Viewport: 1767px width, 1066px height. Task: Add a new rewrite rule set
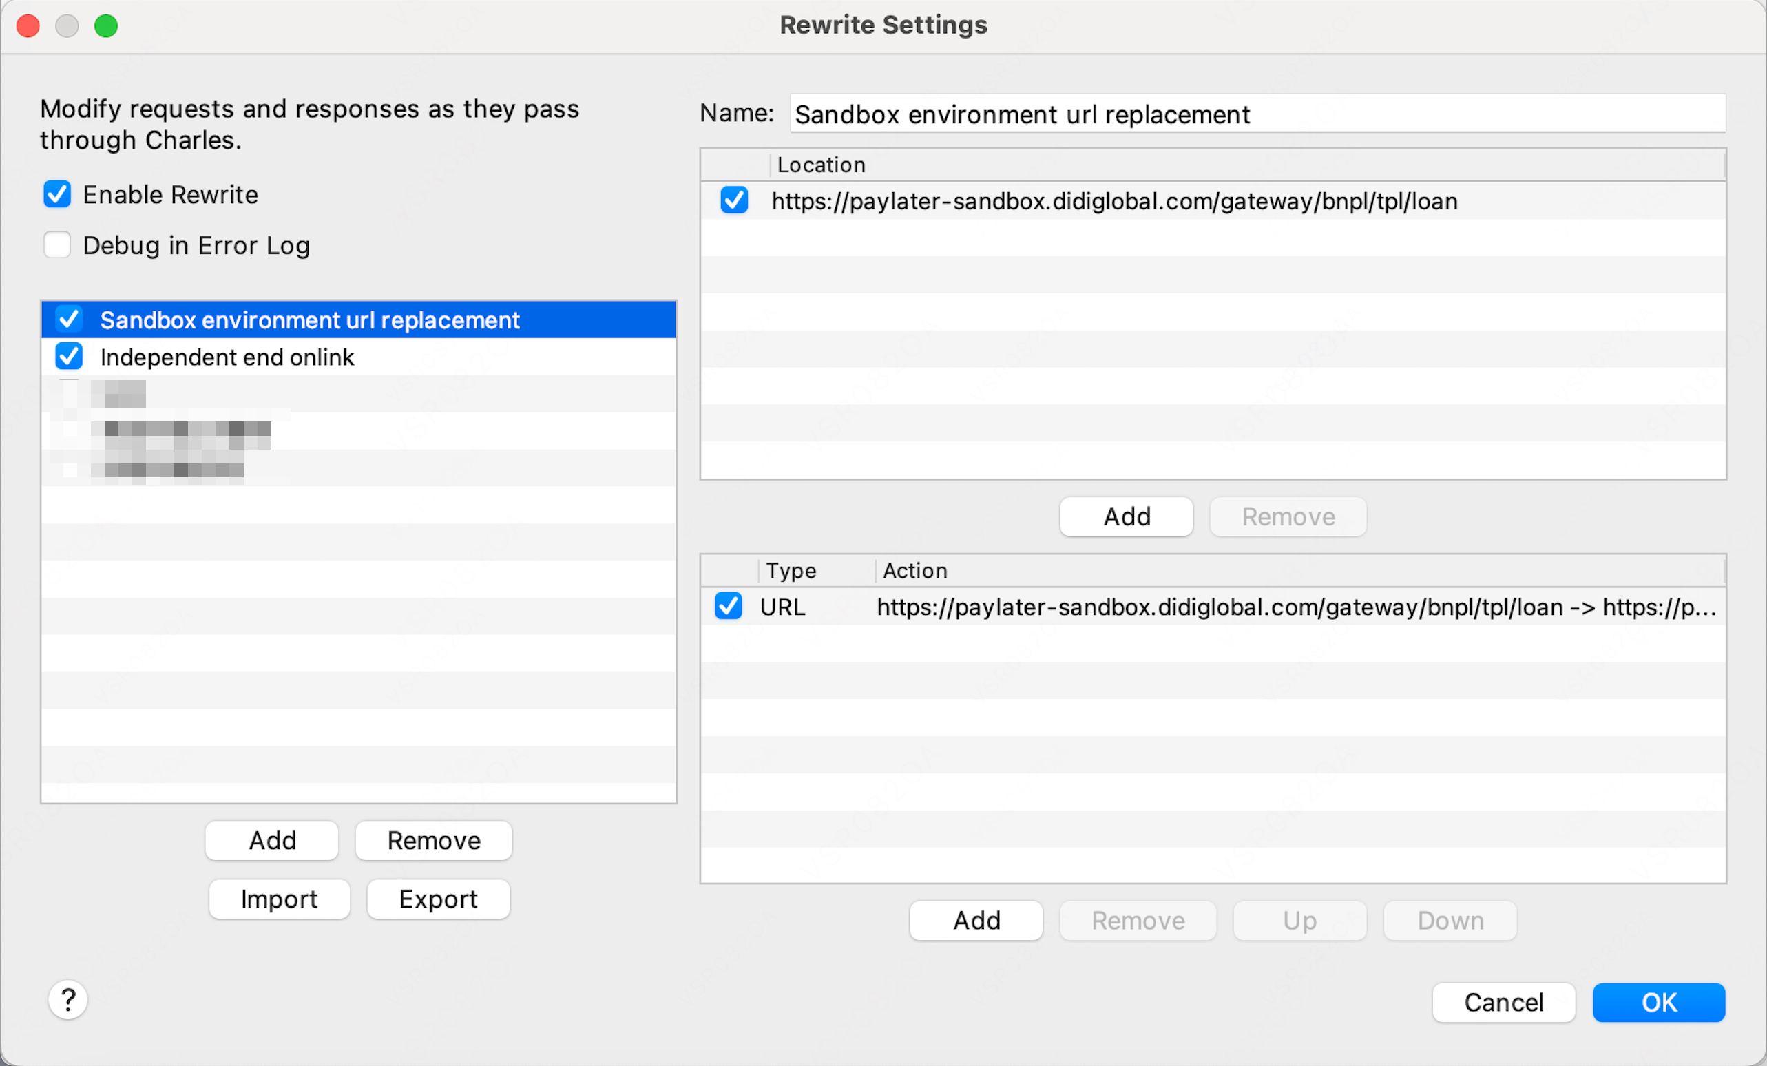[272, 840]
